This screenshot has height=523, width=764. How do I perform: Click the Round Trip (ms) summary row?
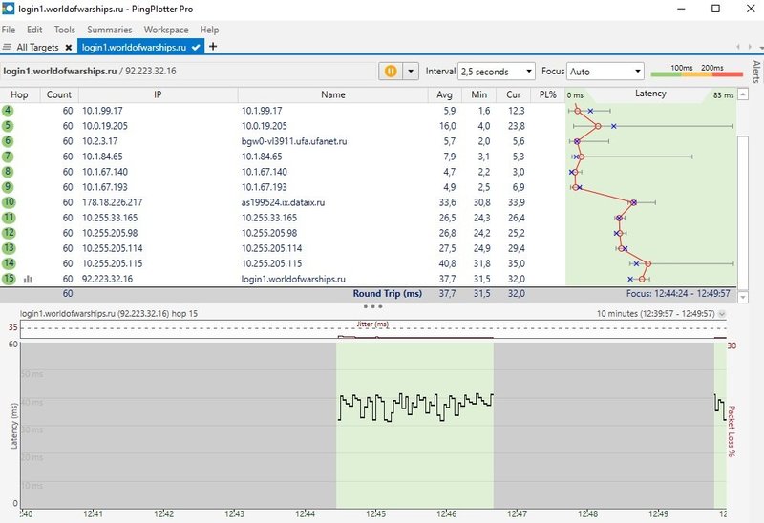tap(368, 294)
